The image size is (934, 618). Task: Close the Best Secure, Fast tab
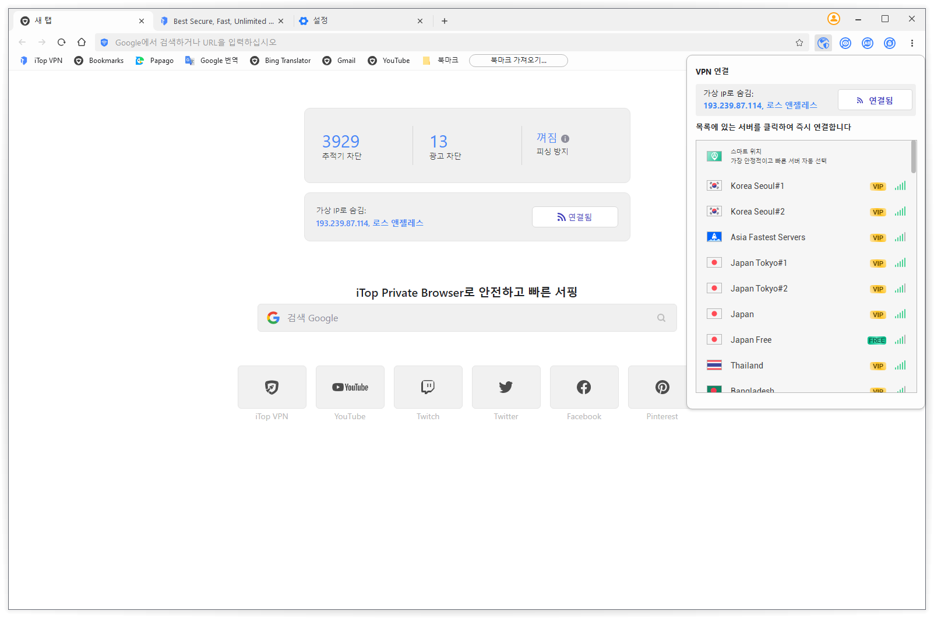pos(281,21)
